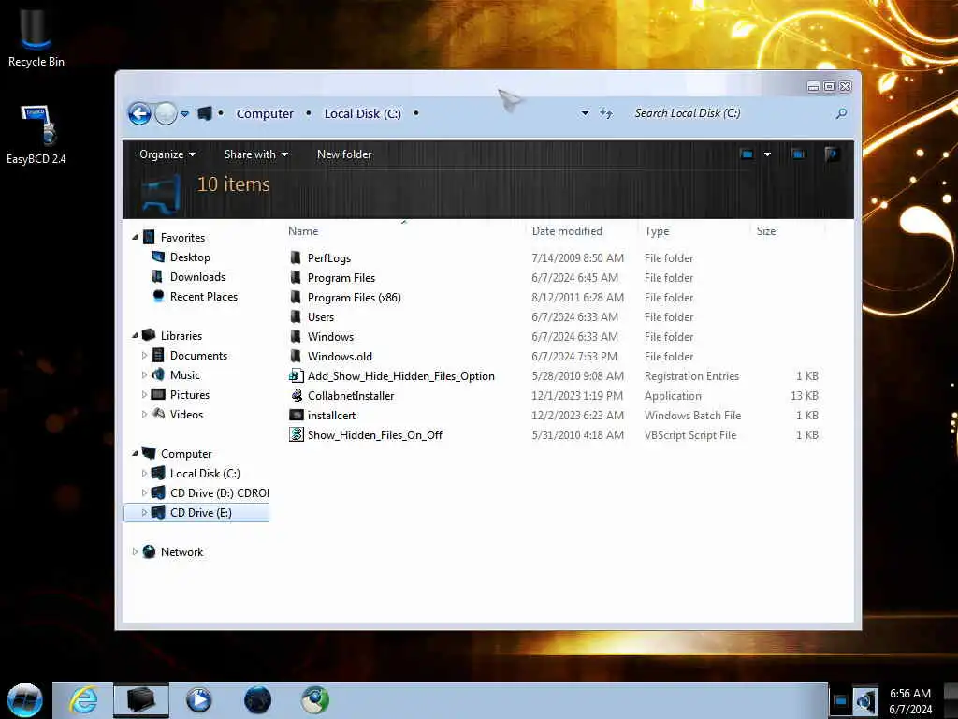Open Windows Media Player from taskbar
The image size is (958, 719).
pos(198,700)
